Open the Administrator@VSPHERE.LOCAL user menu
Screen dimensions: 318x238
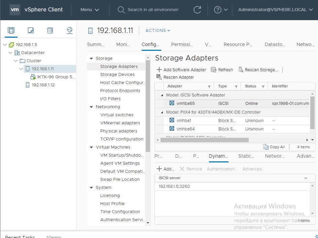pyautogui.click(x=275, y=10)
